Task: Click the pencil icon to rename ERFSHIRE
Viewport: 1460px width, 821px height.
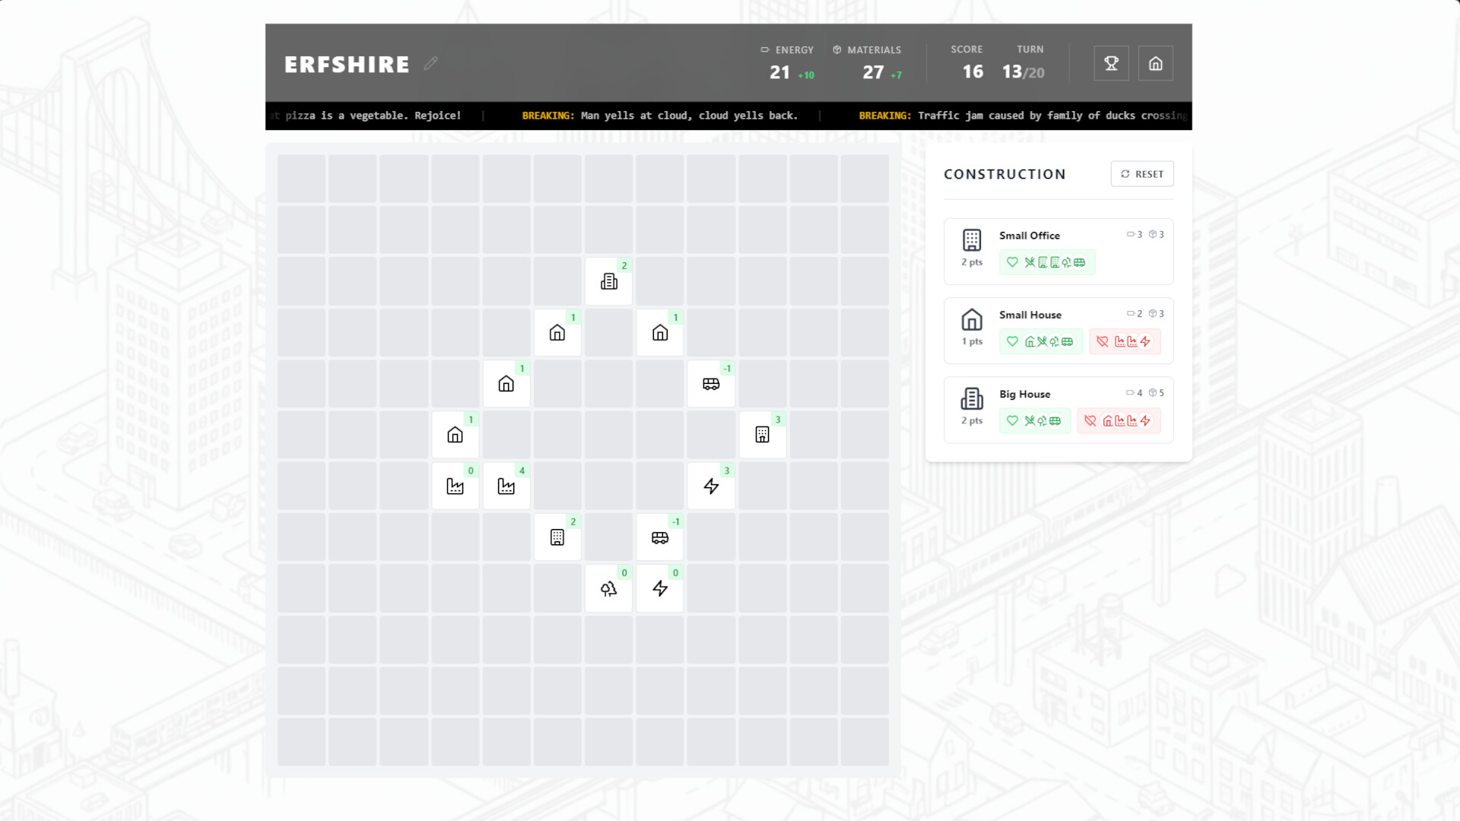Action: click(x=430, y=63)
